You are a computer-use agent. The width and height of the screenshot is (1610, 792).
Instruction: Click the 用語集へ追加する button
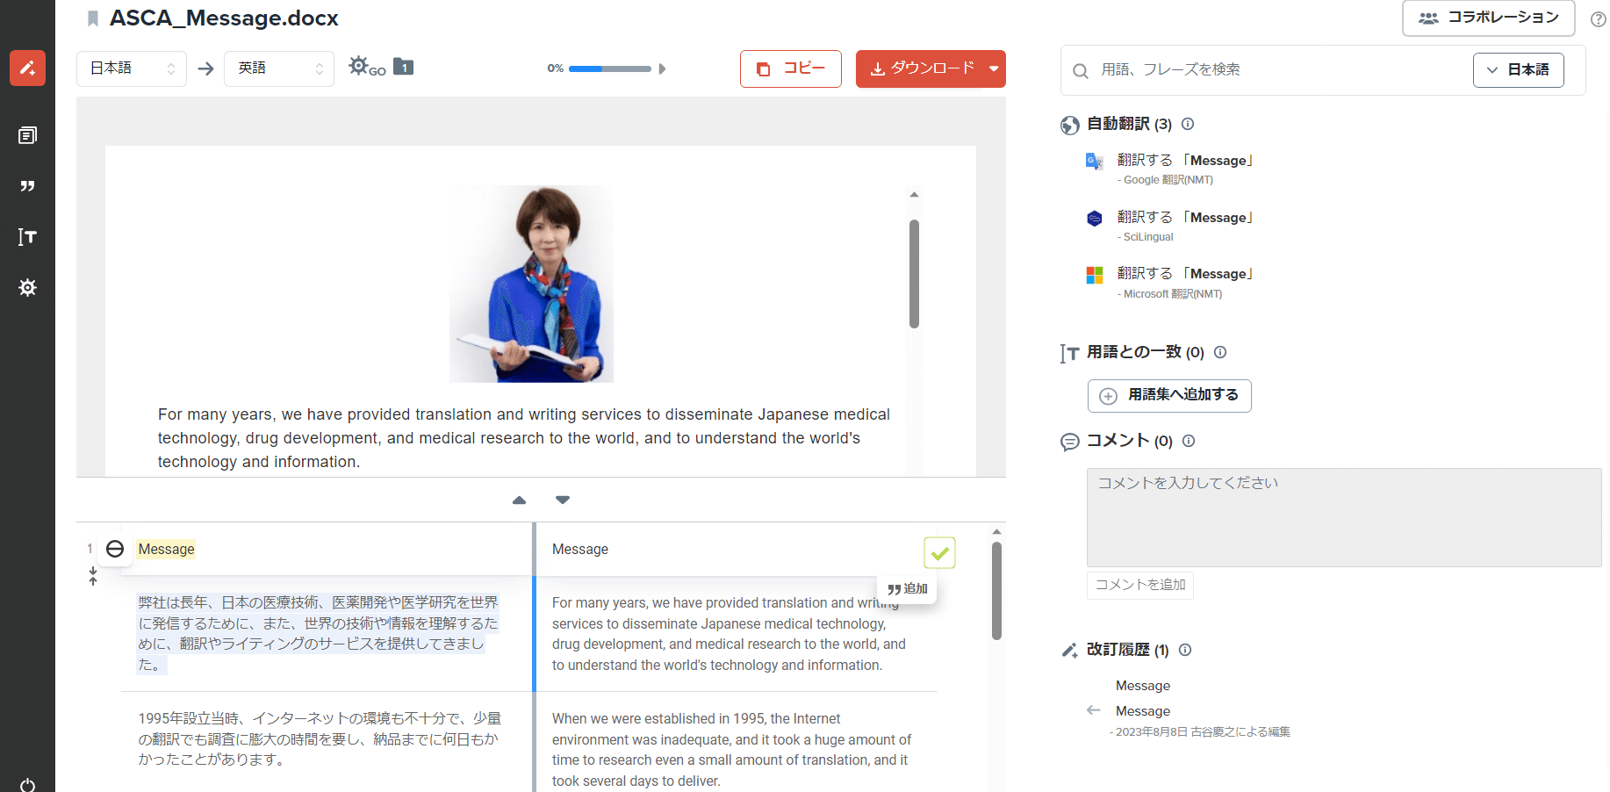click(1169, 395)
